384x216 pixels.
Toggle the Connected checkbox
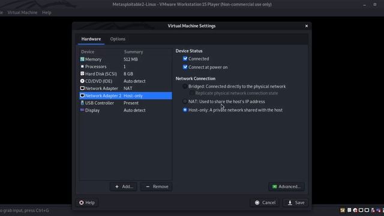click(185, 59)
